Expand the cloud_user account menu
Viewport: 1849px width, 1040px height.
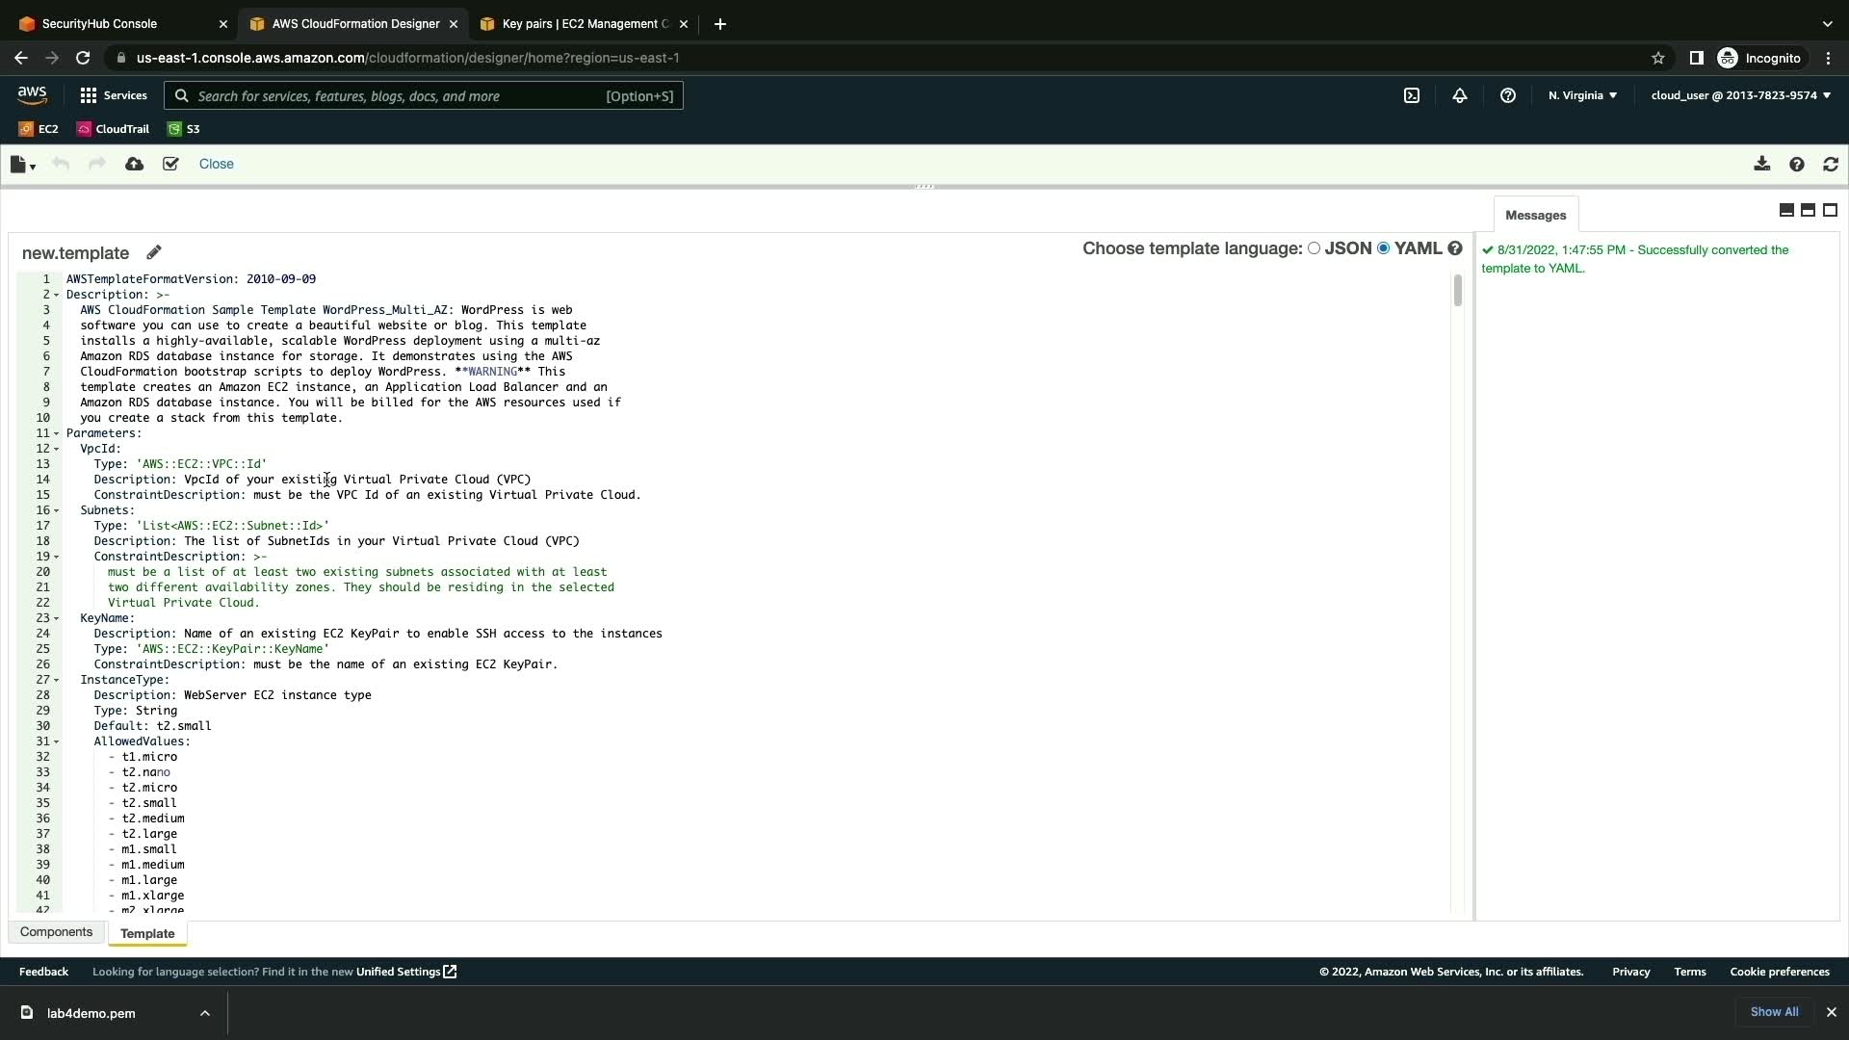click(1740, 95)
